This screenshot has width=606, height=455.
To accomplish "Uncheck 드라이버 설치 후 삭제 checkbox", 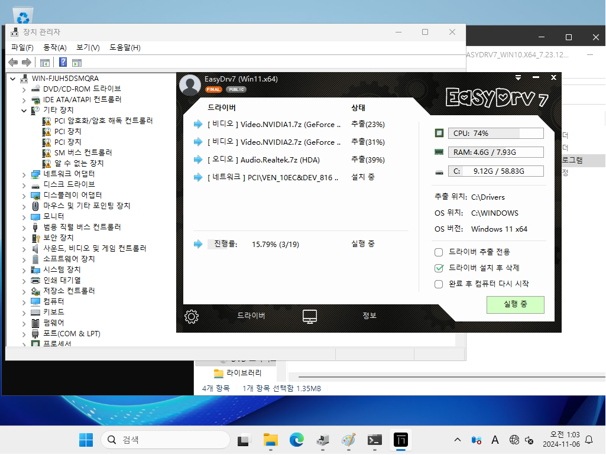I will [439, 268].
